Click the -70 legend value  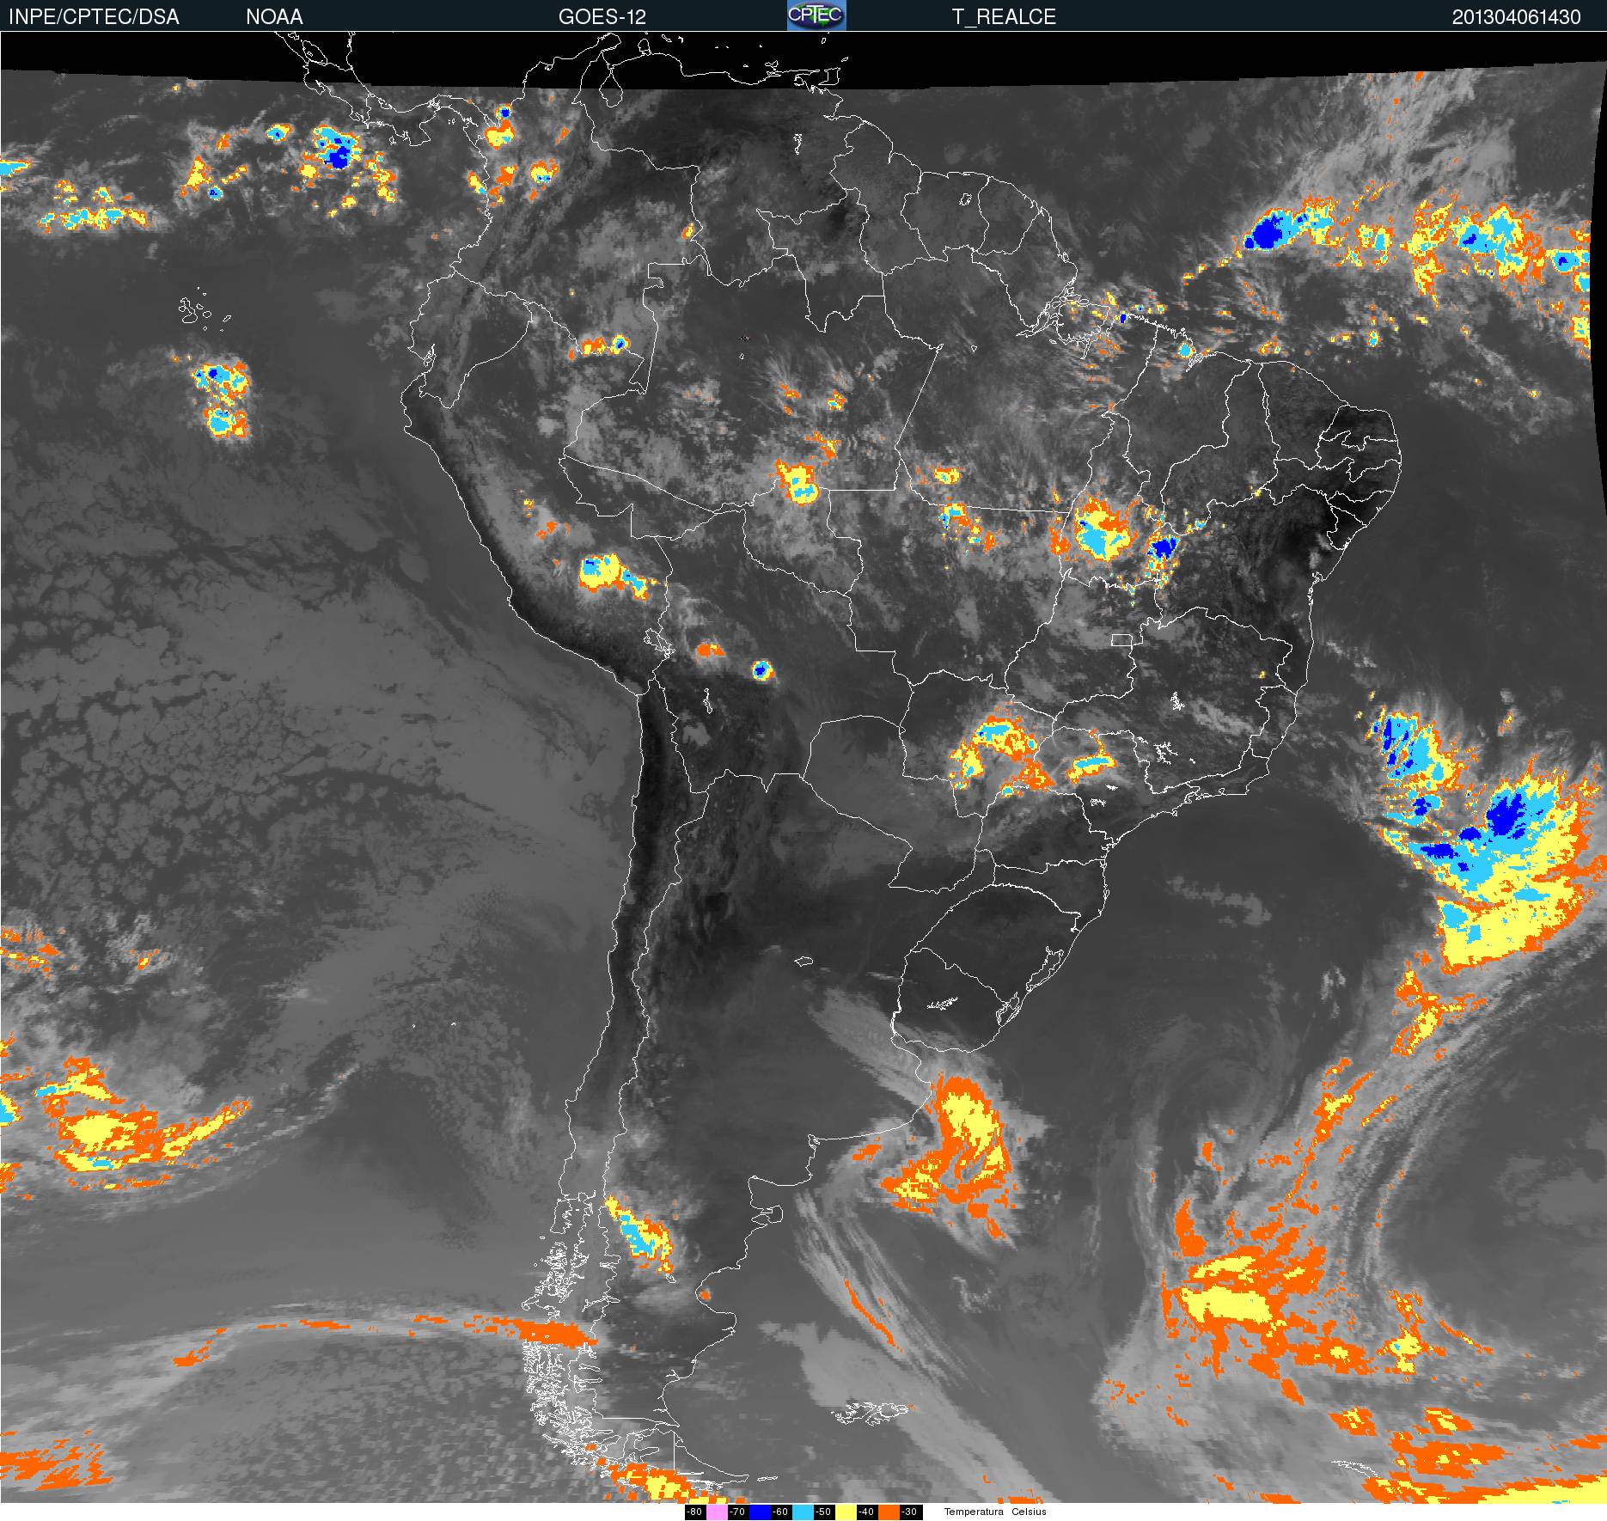(x=738, y=1512)
